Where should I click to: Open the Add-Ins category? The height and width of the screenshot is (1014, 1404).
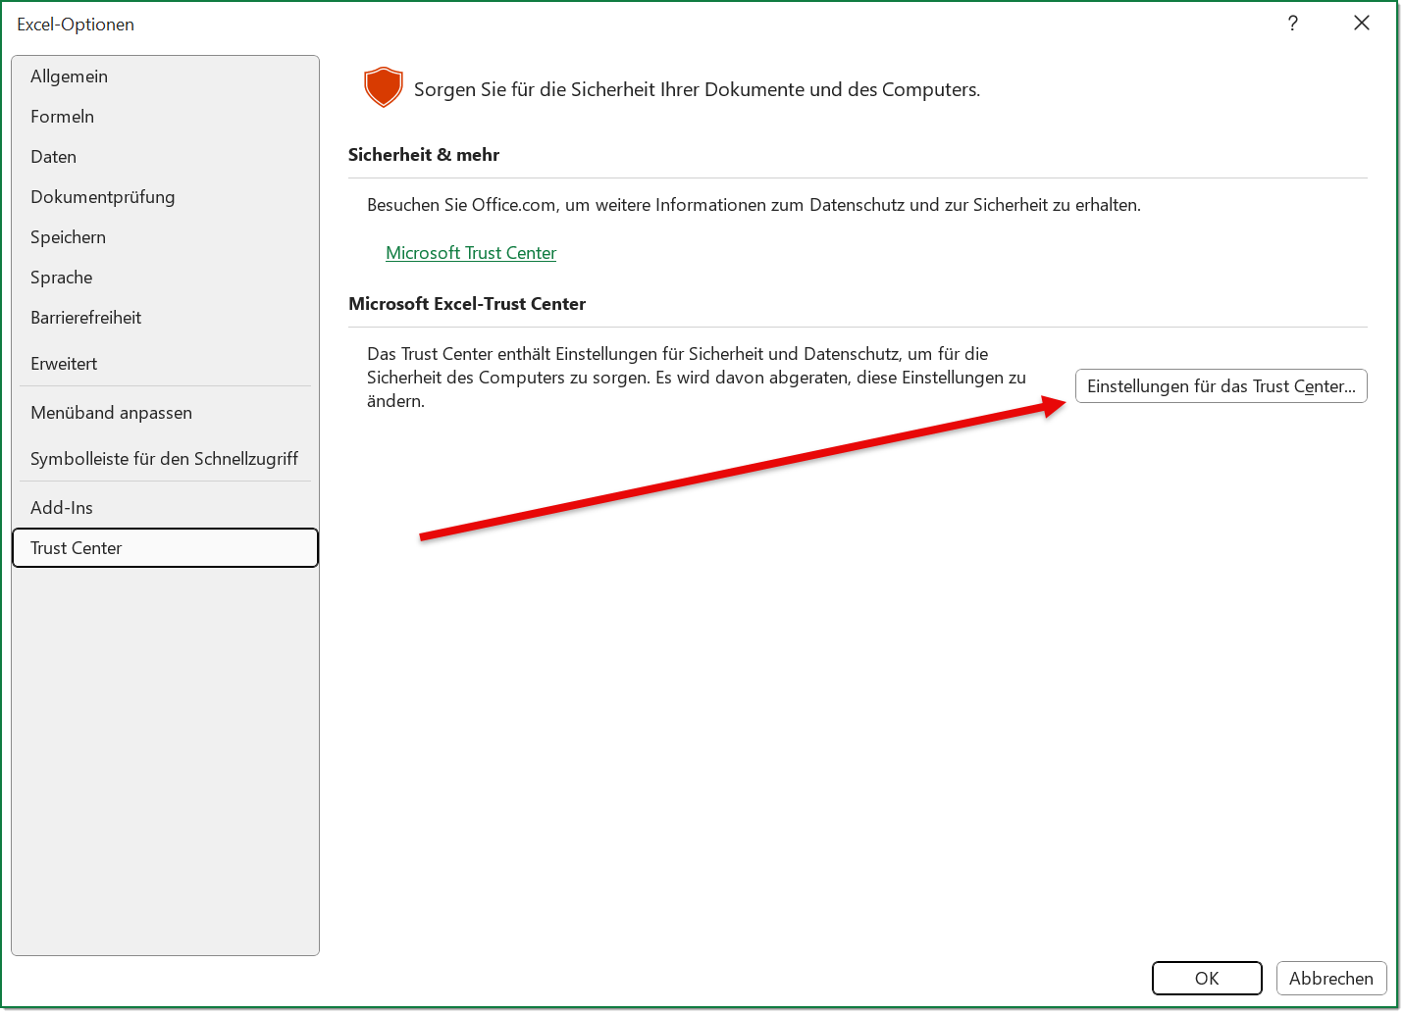(61, 508)
